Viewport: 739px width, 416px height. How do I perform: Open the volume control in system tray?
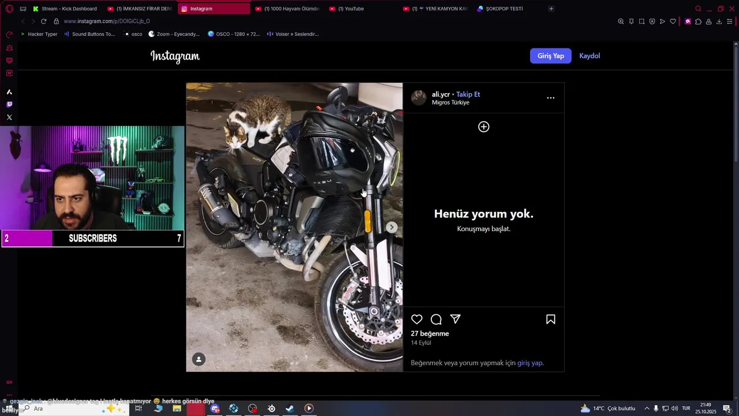[674, 408]
